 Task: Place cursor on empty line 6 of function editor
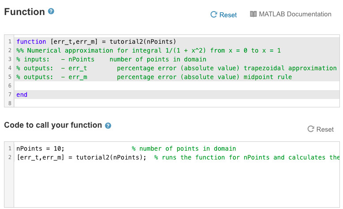pos(177,86)
